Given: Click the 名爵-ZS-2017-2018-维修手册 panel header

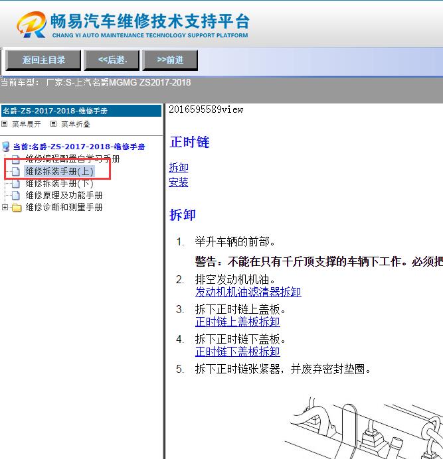Looking at the screenshot, I should (x=81, y=111).
